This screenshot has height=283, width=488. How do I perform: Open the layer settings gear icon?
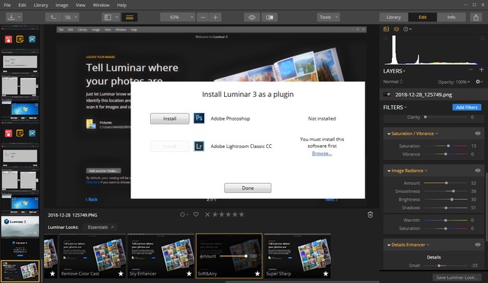click(478, 82)
